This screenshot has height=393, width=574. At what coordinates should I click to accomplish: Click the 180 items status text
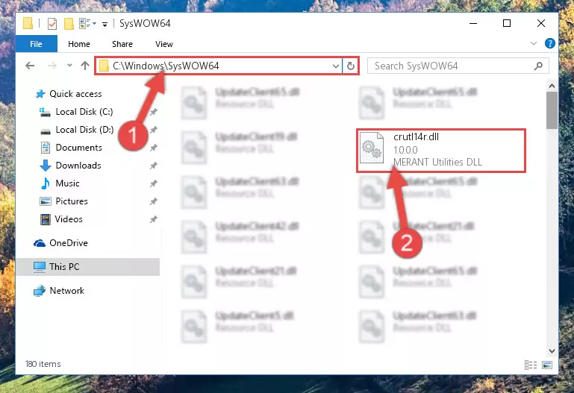43,364
